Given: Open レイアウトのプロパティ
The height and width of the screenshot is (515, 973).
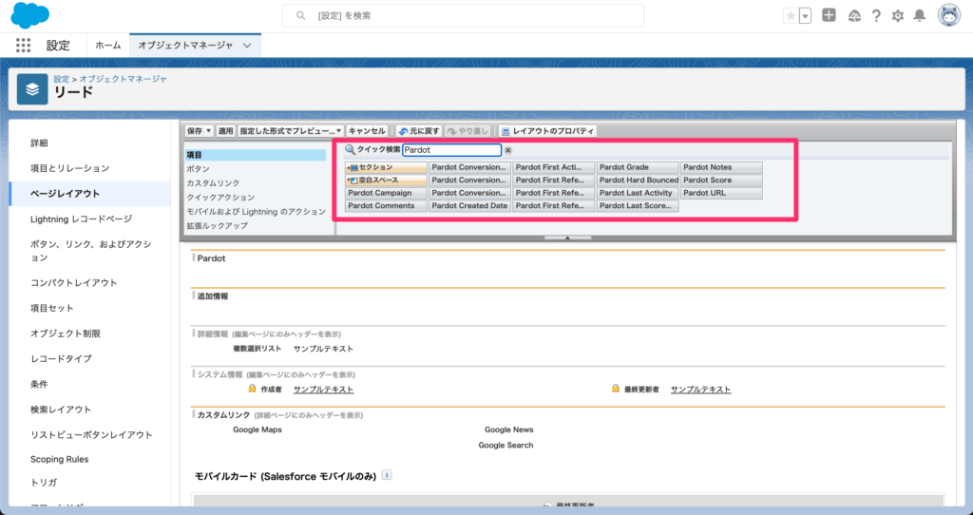Looking at the screenshot, I should click(547, 131).
